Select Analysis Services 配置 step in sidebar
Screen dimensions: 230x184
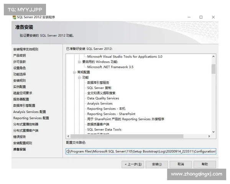(x=30, y=112)
